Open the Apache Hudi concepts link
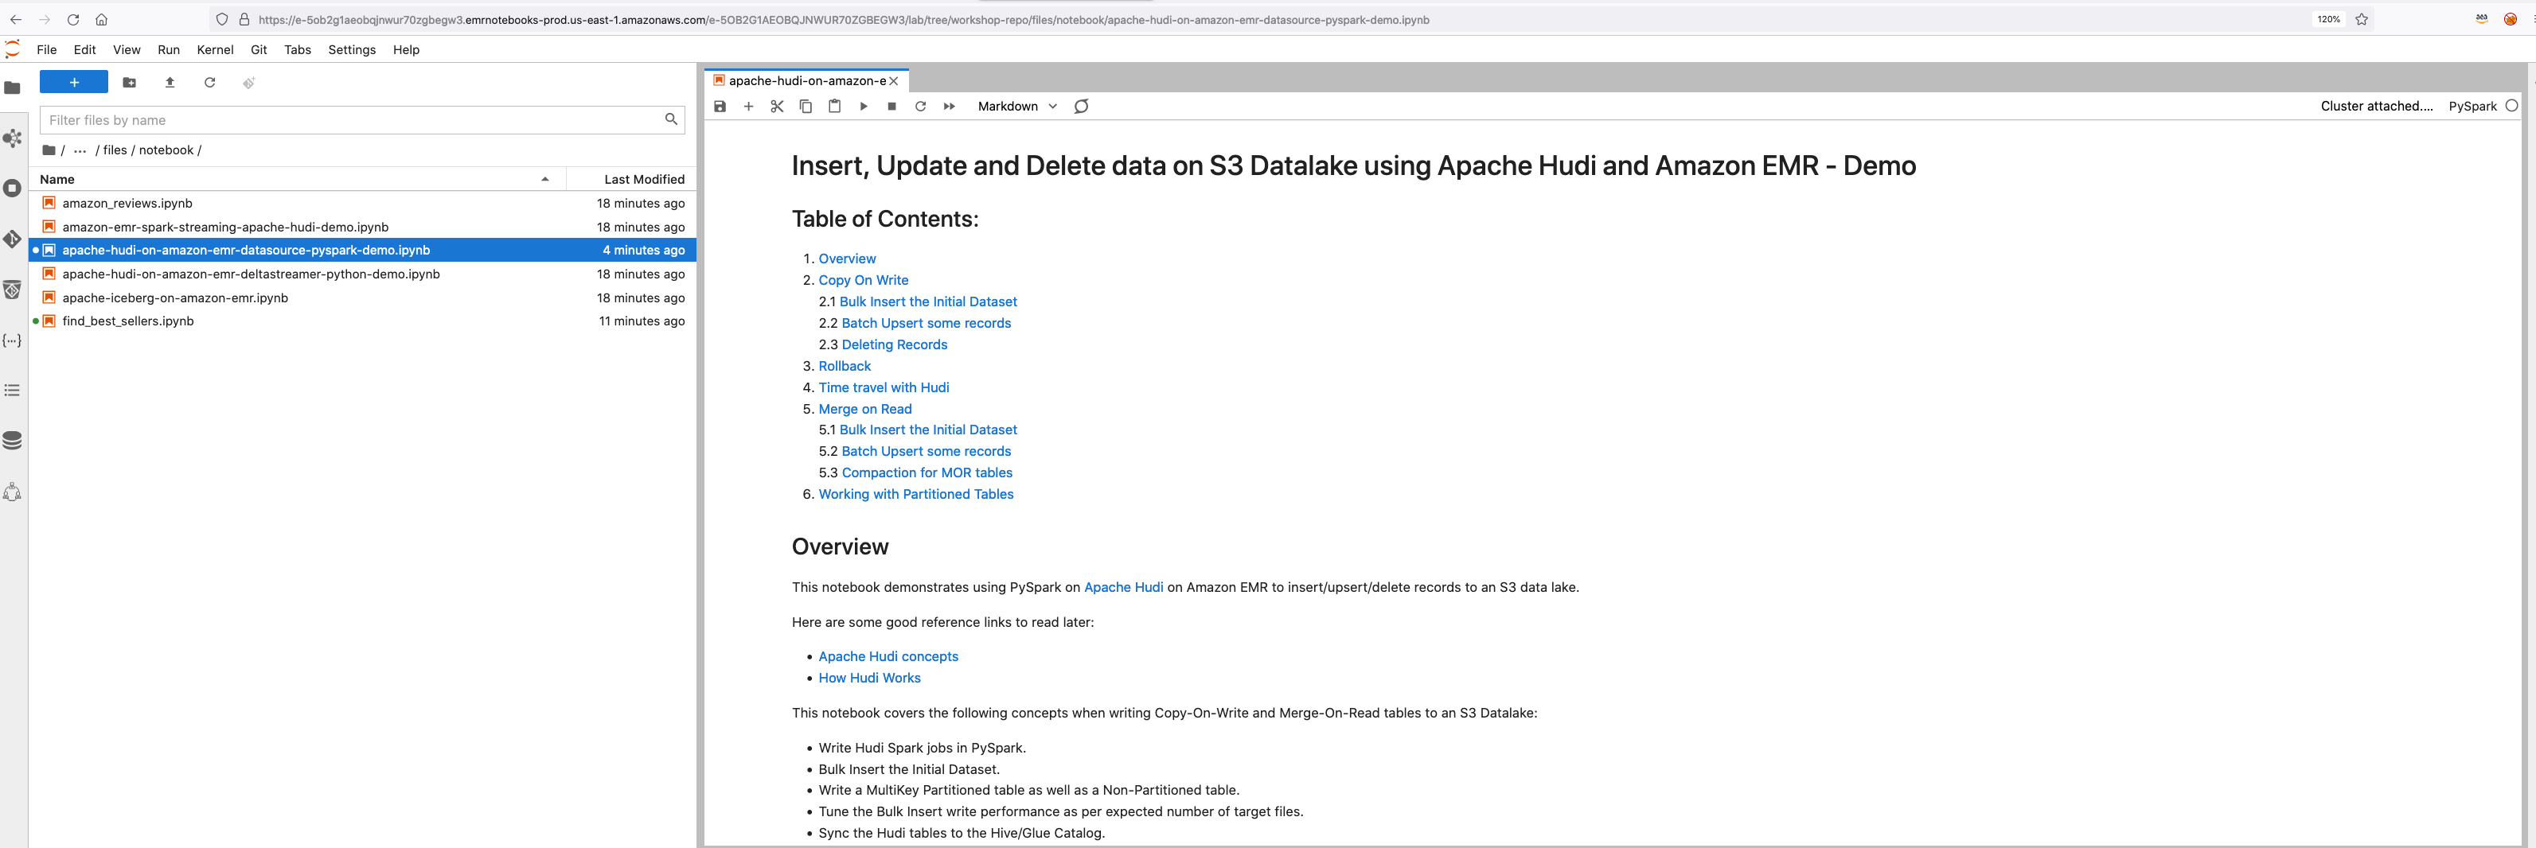Image resolution: width=2536 pixels, height=848 pixels. point(888,656)
